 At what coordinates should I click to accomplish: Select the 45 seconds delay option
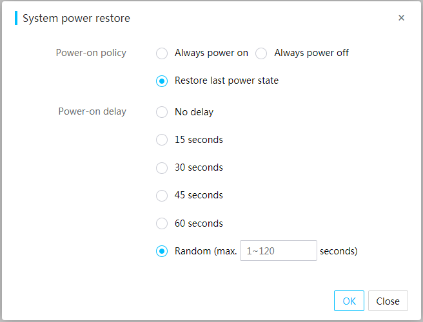click(x=162, y=196)
